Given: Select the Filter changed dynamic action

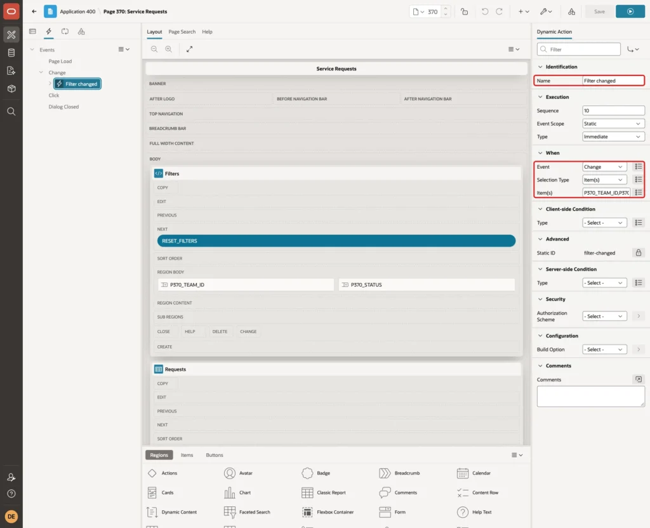Looking at the screenshot, I should click(77, 84).
